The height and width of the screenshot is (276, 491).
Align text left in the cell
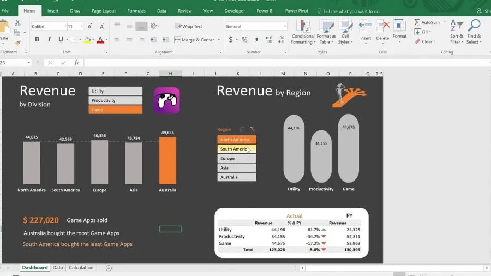point(117,40)
